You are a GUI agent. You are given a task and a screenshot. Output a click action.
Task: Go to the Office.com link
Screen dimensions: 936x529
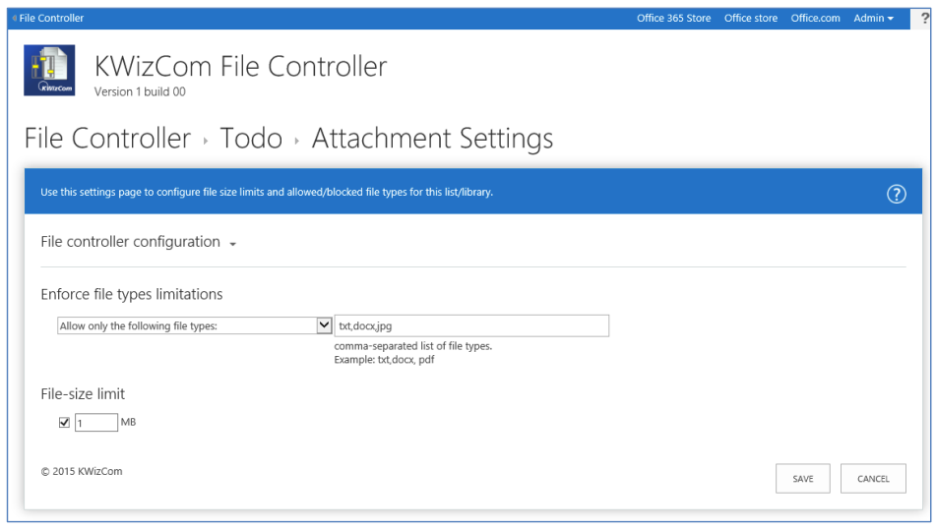pyautogui.click(x=815, y=18)
